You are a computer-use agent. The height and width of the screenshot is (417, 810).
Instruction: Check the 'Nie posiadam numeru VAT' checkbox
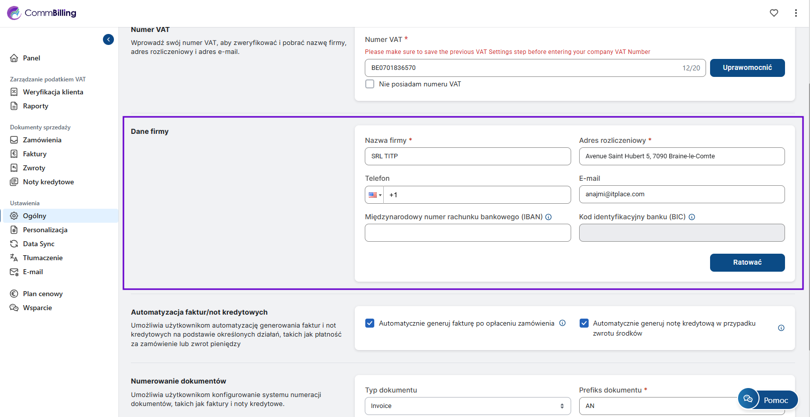coord(370,84)
